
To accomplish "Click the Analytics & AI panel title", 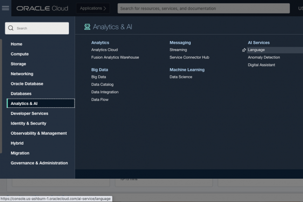I will [112, 27].
